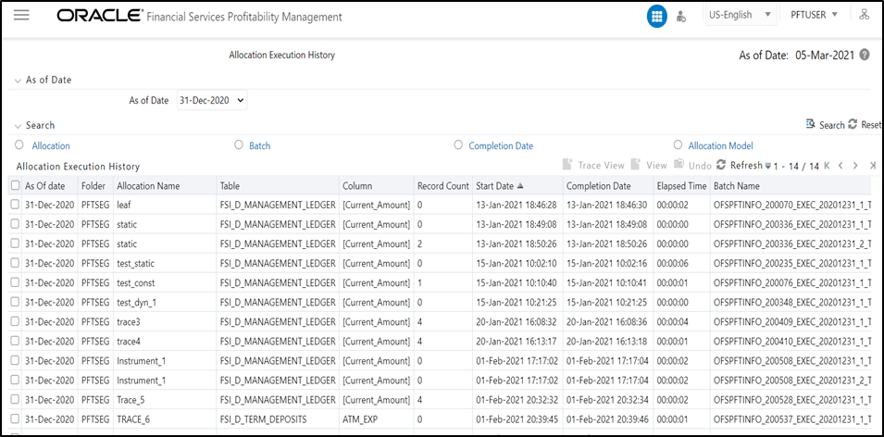The image size is (884, 437).
Task: Go to next page of results
Action: point(855,166)
